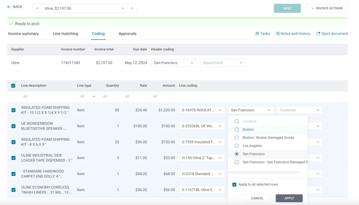
Task: Switch to the Line matching tab
Action: point(65,34)
